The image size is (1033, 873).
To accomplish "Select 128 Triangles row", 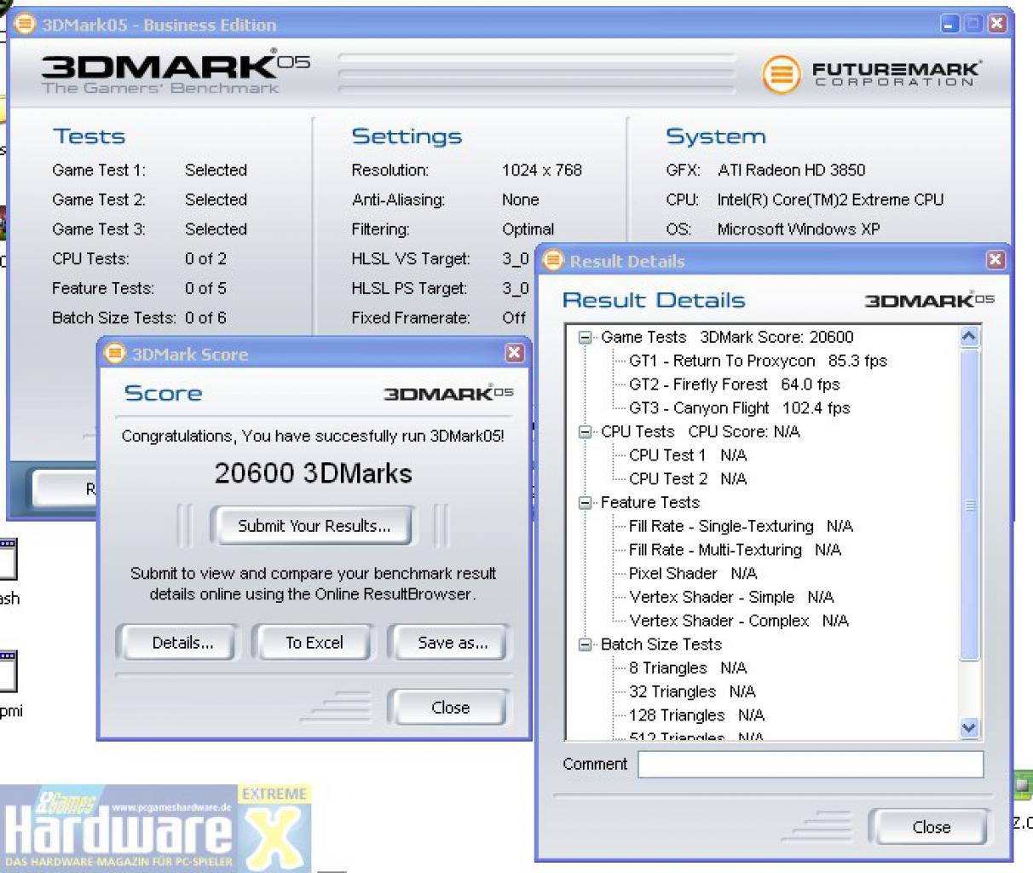I will [696, 715].
